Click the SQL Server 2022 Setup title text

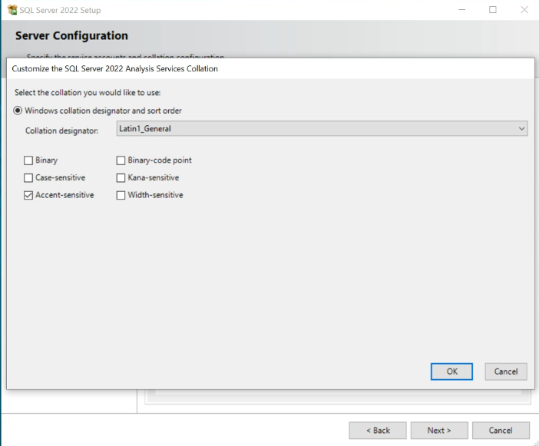tap(60, 10)
